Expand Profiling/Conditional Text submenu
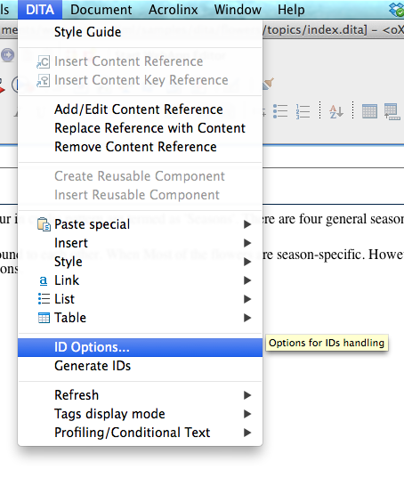Screen dimensions: 404x478 click(140, 433)
